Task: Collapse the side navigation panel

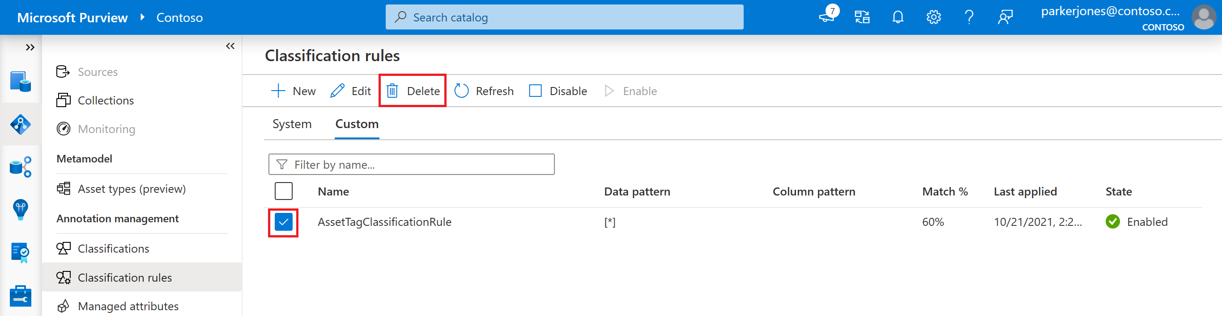Action: click(x=230, y=46)
